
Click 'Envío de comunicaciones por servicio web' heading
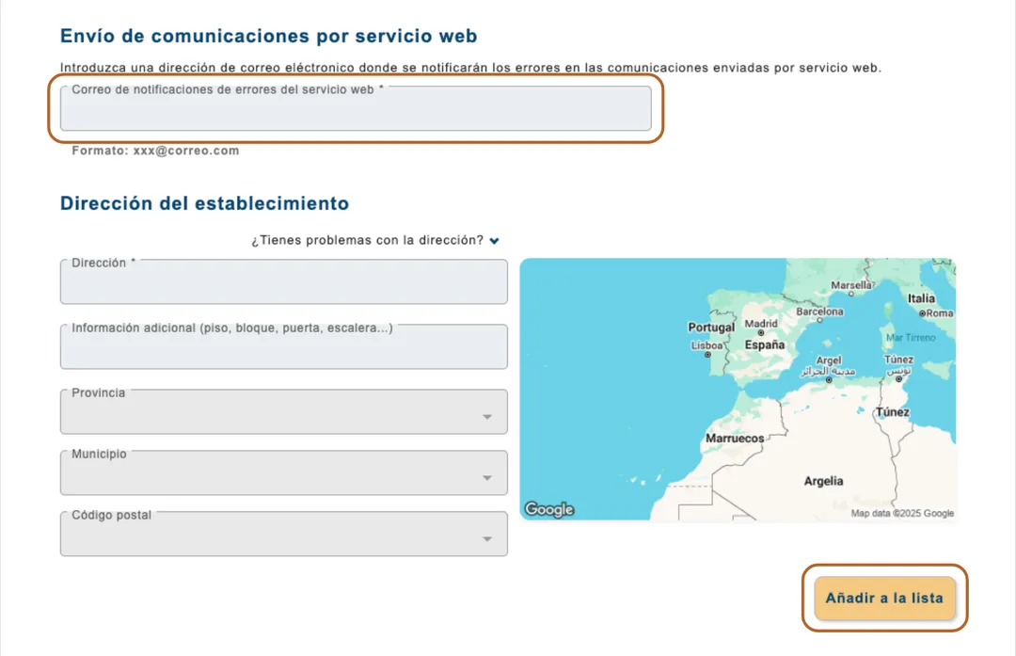coord(269,36)
